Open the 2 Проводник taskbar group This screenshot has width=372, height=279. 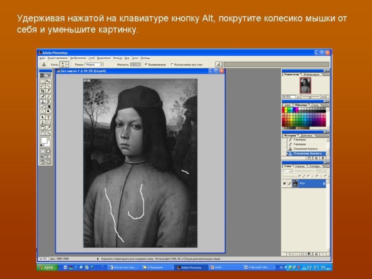[158, 267]
